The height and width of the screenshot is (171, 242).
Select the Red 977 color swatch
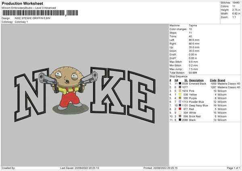click(x=180, y=109)
